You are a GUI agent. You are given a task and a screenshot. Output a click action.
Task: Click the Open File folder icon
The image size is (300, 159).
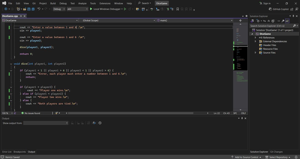[25, 9]
